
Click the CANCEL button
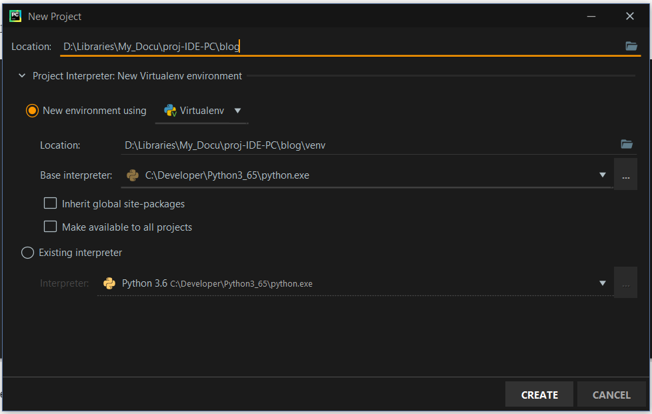coord(611,395)
